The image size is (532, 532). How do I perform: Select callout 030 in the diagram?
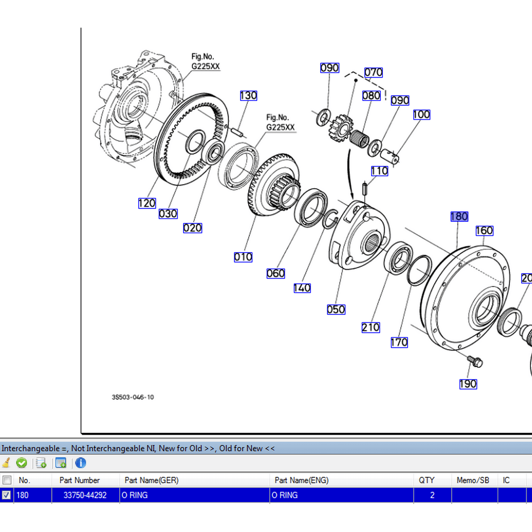coord(168,214)
